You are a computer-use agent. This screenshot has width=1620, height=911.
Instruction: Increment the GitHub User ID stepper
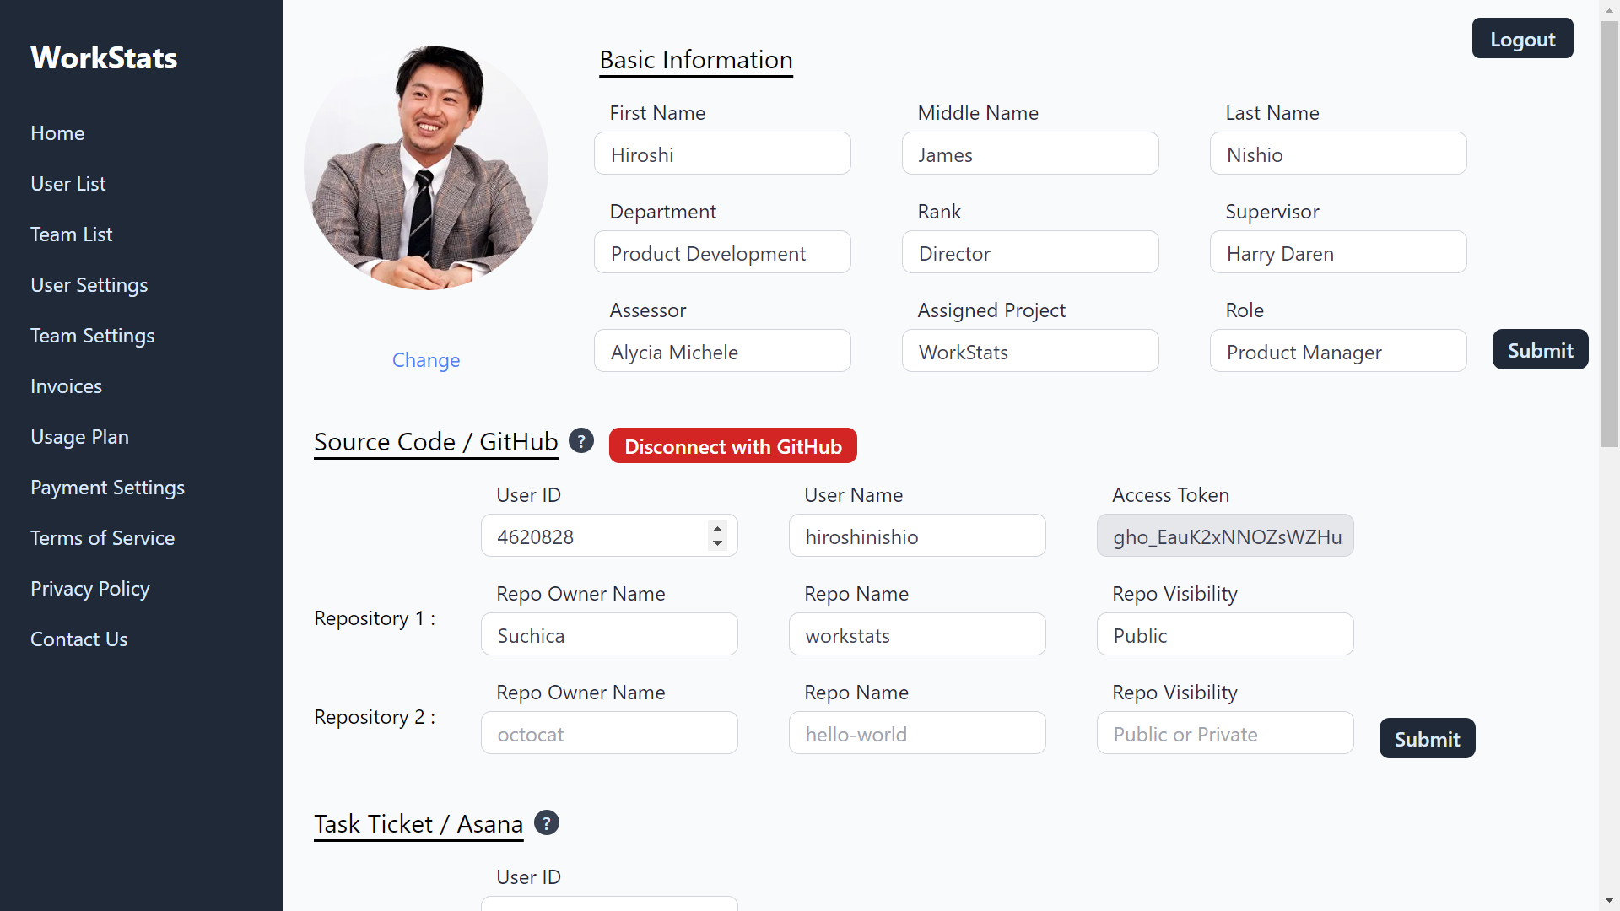click(x=717, y=529)
